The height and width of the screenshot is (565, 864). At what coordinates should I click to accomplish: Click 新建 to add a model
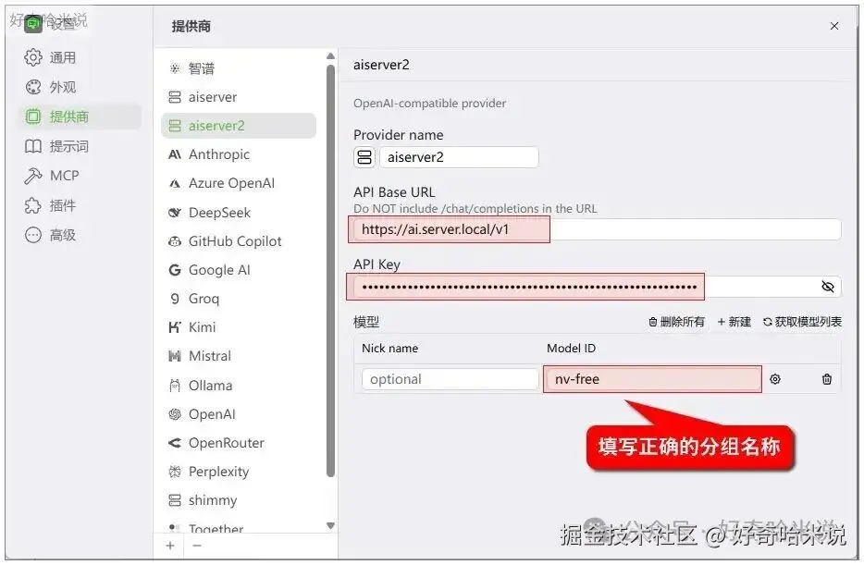click(x=734, y=322)
